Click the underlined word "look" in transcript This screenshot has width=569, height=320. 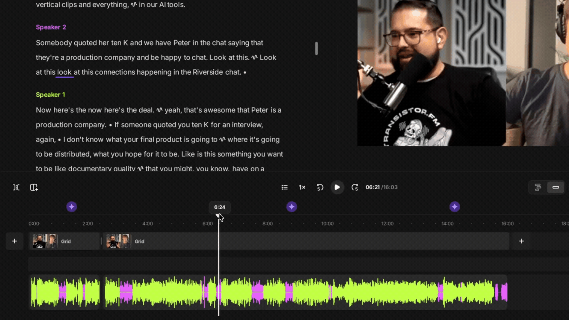click(x=64, y=72)
